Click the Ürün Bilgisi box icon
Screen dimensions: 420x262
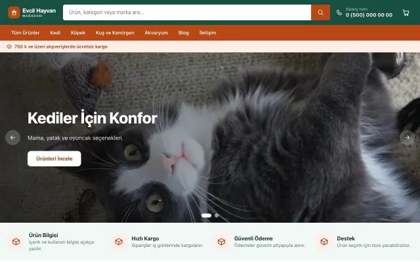point(16,242)
